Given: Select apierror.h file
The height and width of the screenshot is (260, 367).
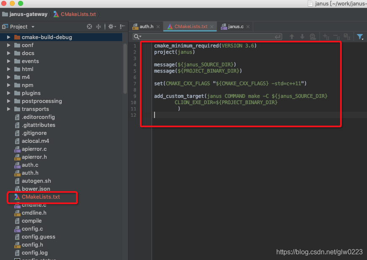Looking at the screenshot, I should pos(34,157).
